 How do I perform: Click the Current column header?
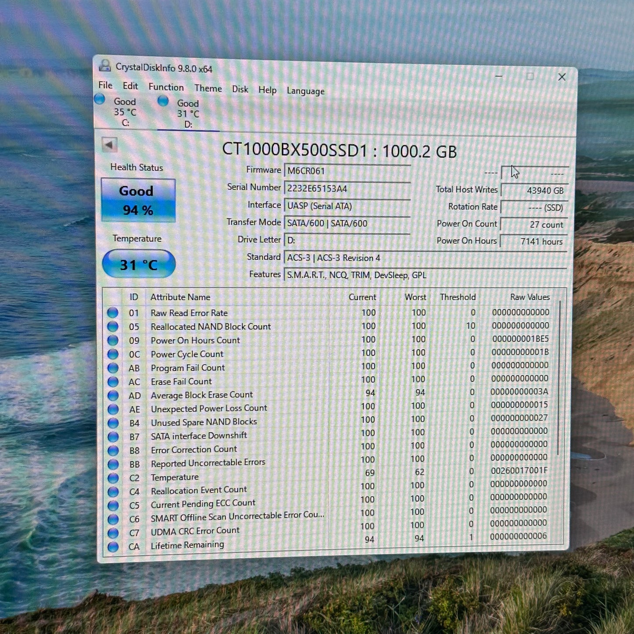click(362, 297)
